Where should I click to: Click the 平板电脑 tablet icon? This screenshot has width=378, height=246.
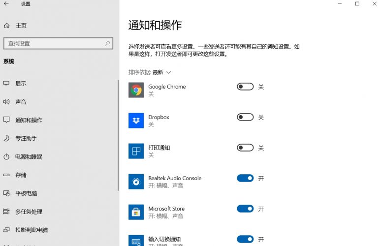6,193
